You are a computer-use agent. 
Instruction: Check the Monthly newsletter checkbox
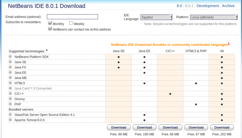(50, 23)
